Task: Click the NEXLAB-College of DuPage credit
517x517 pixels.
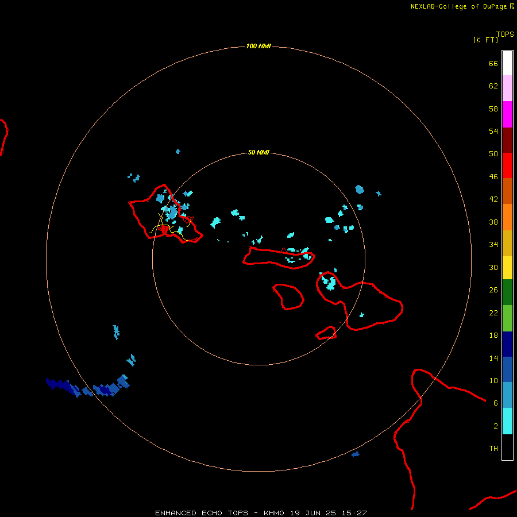Action: coord(458,6)
